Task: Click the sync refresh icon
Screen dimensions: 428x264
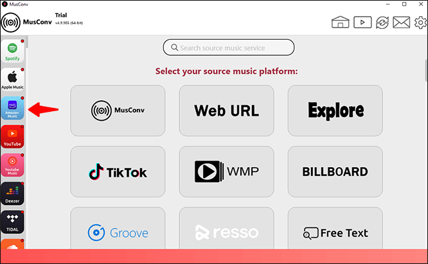Action: (x=382, y=22)
